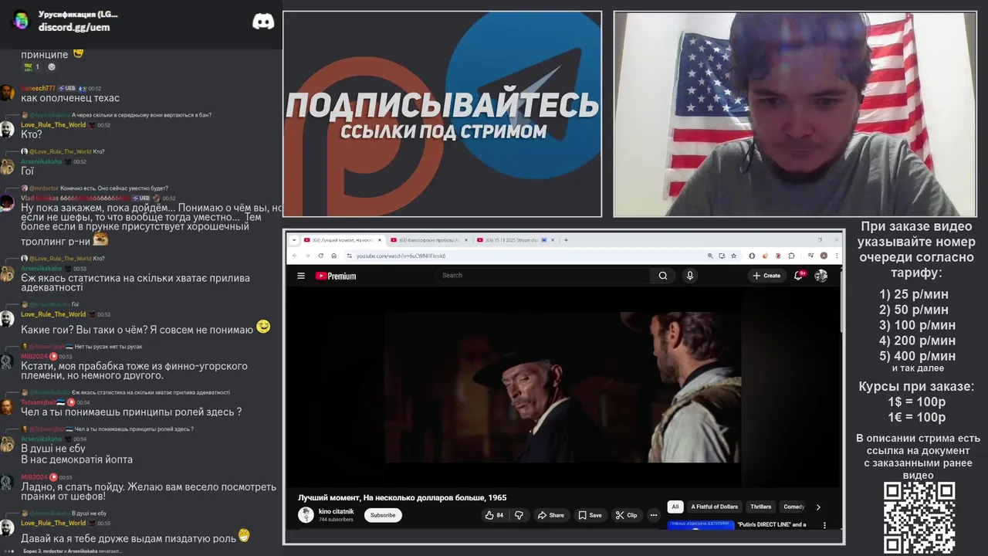
Task: Open 'Putin's DIRECT LINE' suggested video thumbnail
Action: pyautogui.click(x=701, y=525)
